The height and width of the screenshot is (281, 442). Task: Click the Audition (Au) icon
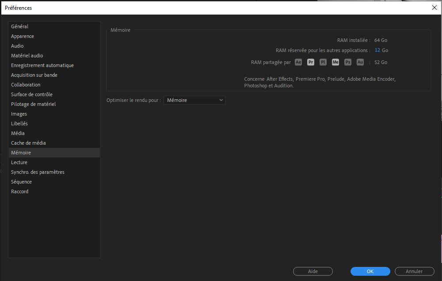pyautogui.click(x=360, y=62)
